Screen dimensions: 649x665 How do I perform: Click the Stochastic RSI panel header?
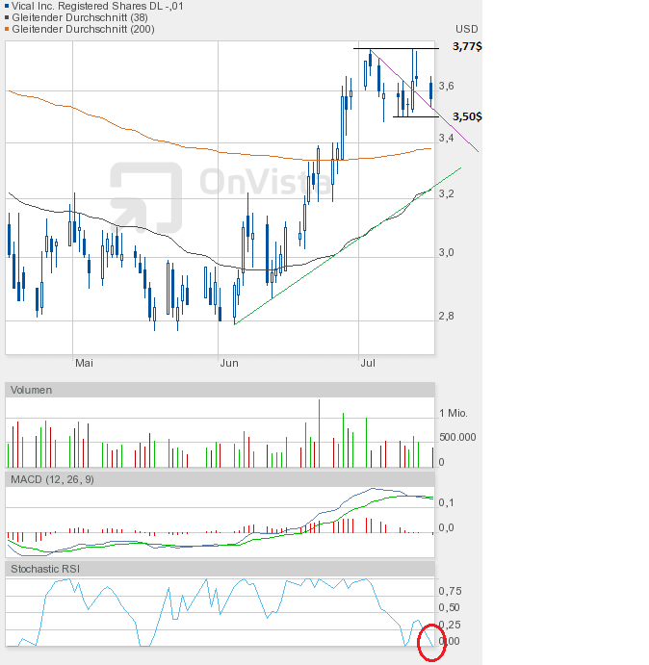pos(47,569)
